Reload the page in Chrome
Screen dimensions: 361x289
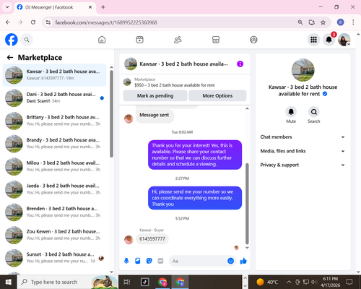33,22
